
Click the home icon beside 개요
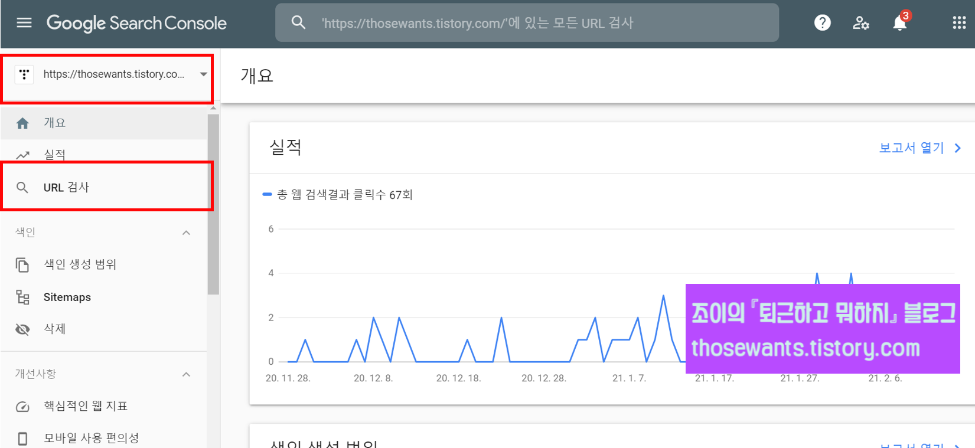[22, 123]
